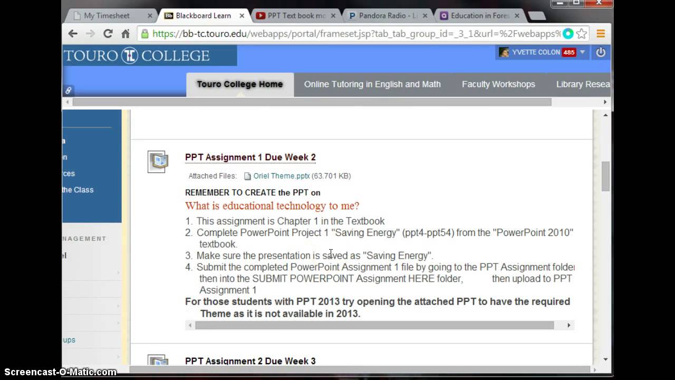This screenshot has height=380, width=675.
Task: Close the Pandora Radio tab
Action: [x=425, y=16]
